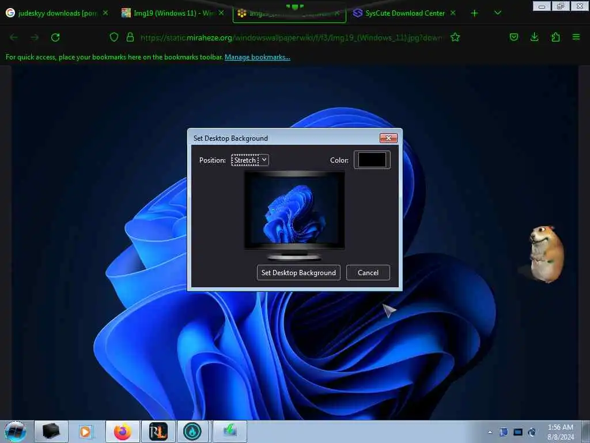The width and height of the screenshot is (590, 443).
Task: Show hidden system tray icons
Action: point(490,432)
